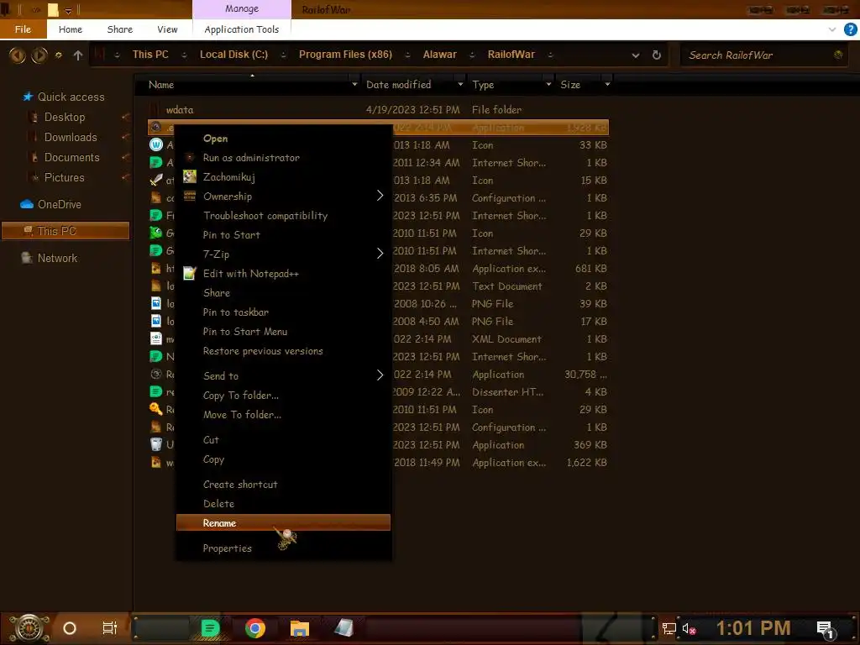This screenshot has width=860, height=645.
Task: Select Rename in the context menu
Action: click(283, 522)
